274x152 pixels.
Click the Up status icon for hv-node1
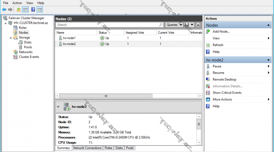(102, 38)
